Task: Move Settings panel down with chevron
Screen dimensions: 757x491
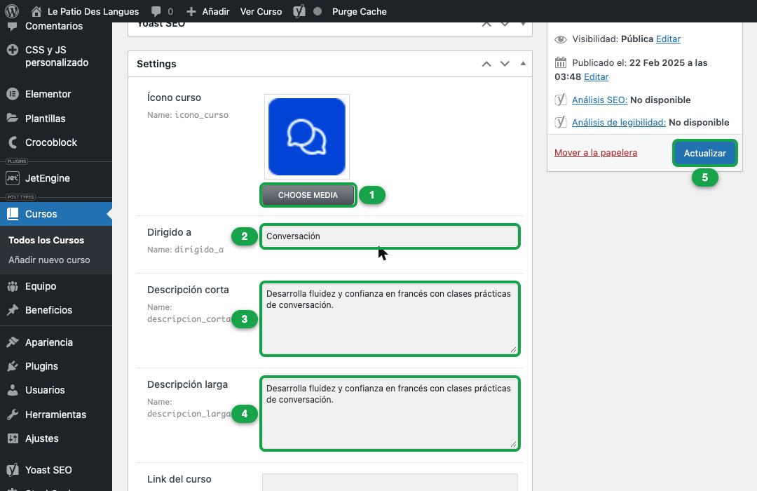Action: [x=505, y=64]
